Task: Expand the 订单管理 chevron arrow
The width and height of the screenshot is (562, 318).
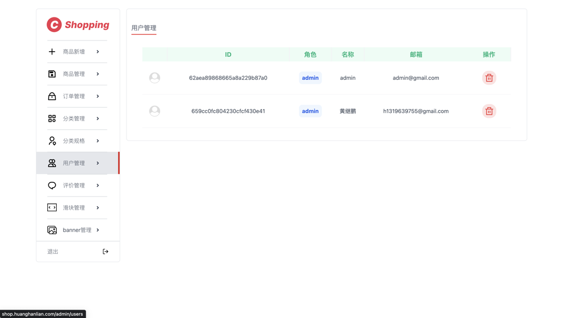Action: [98, 96]
